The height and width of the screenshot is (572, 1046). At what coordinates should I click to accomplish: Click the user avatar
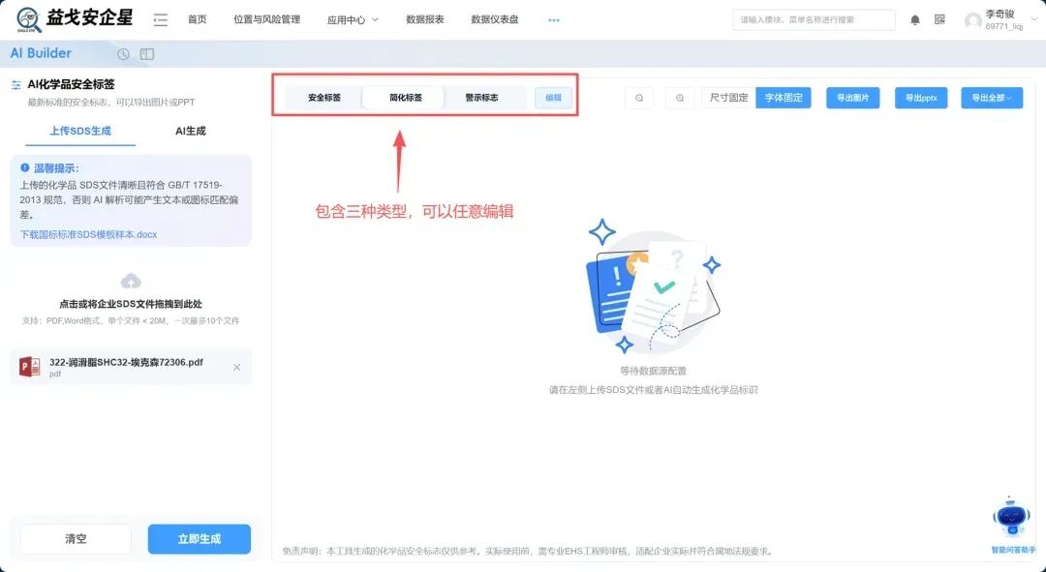[x=972, y=20]
